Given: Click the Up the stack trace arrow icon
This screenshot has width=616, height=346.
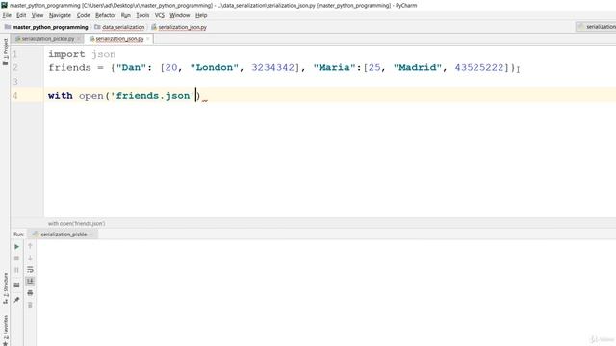Looking at the screenshot, I should click(30, 246).
